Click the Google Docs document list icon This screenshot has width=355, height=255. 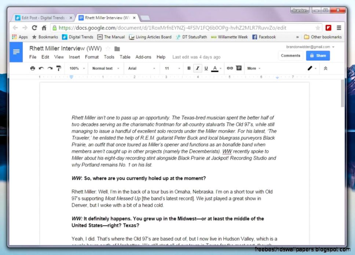pyautogui.click(x=16, y=52)
